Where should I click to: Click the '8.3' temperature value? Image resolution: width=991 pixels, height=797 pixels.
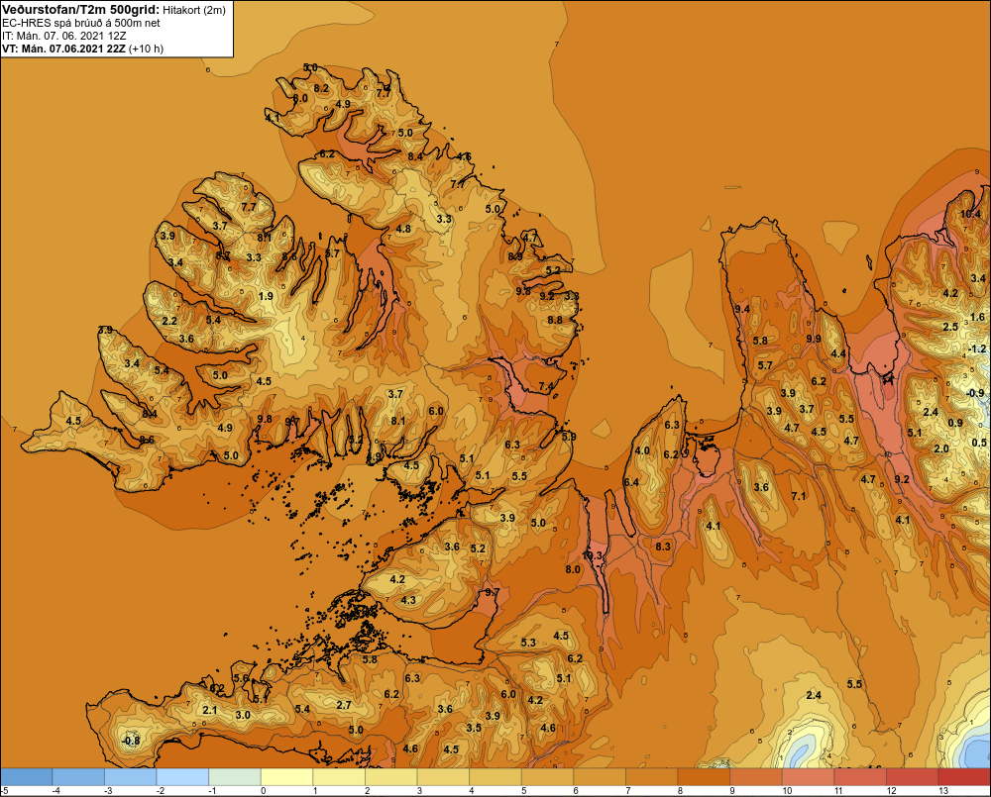(x=663, y=547)
